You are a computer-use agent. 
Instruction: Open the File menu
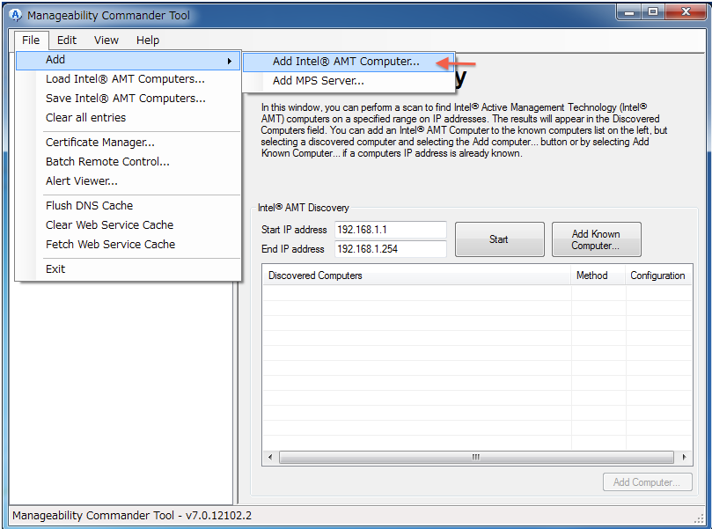[31, 40]
